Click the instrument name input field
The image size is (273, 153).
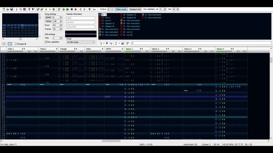(201, 43)
